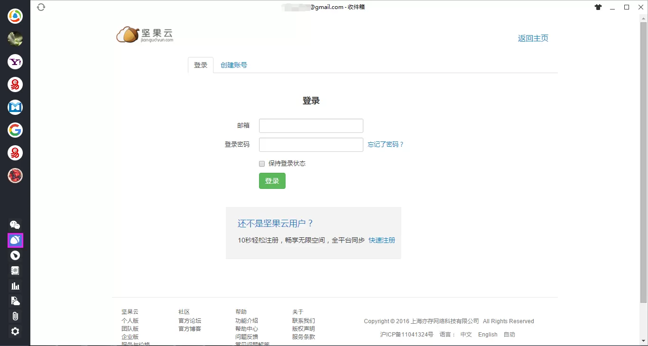Click the 坚果云 footer column heading
This screenshot has height=346, width=648.
130,312
